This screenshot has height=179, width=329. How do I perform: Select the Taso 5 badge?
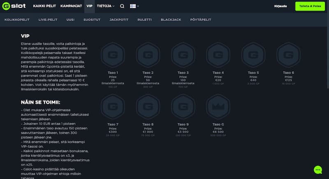click(x=253, y=55)
